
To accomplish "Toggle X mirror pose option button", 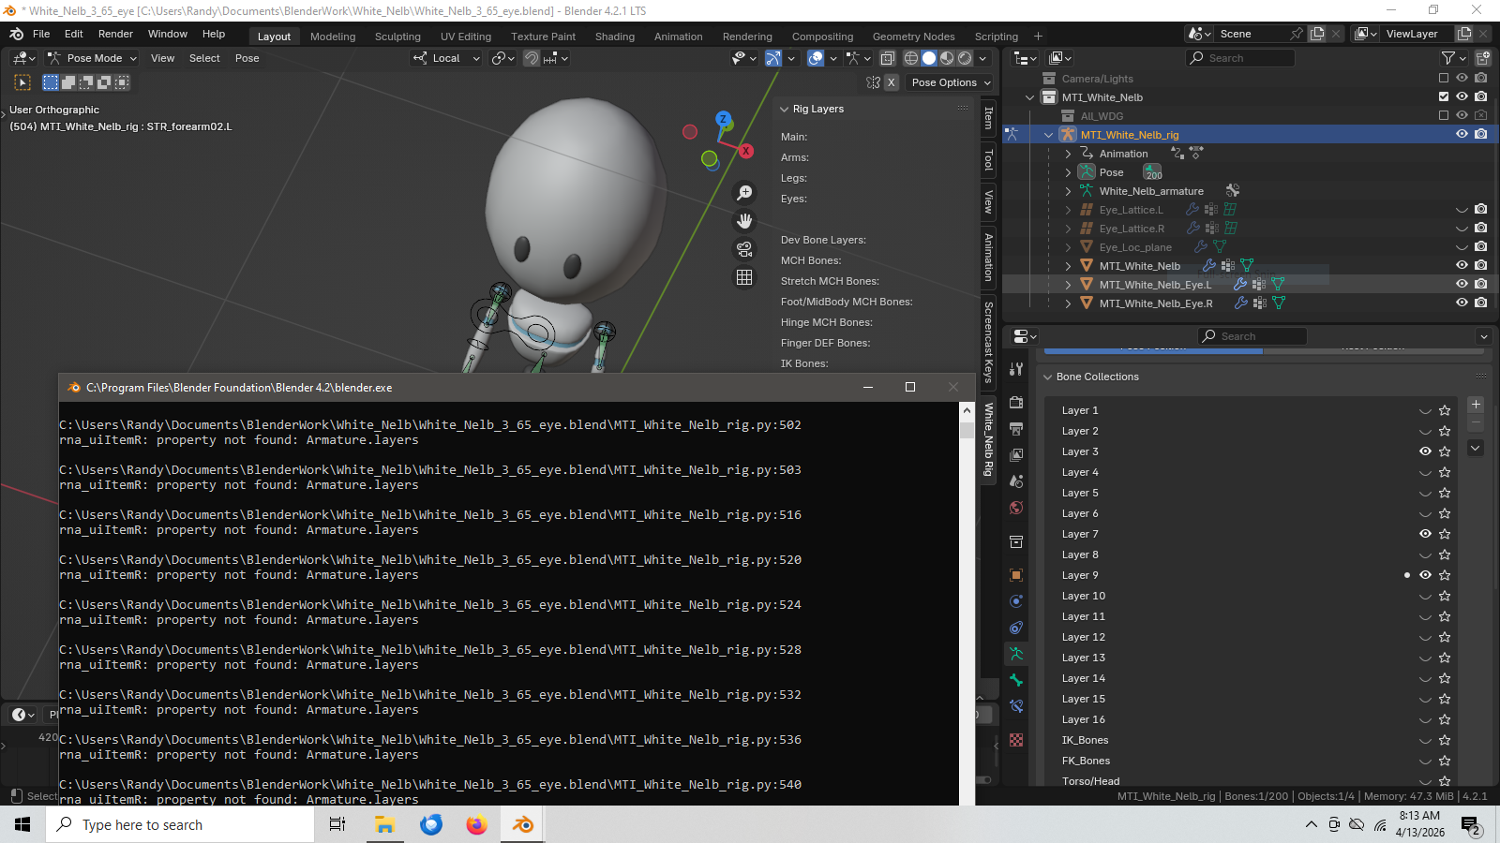I will [x=892, y=82].
